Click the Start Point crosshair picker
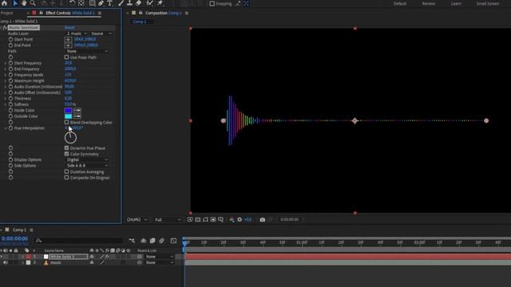511x287 pixels. click(68, 39)
